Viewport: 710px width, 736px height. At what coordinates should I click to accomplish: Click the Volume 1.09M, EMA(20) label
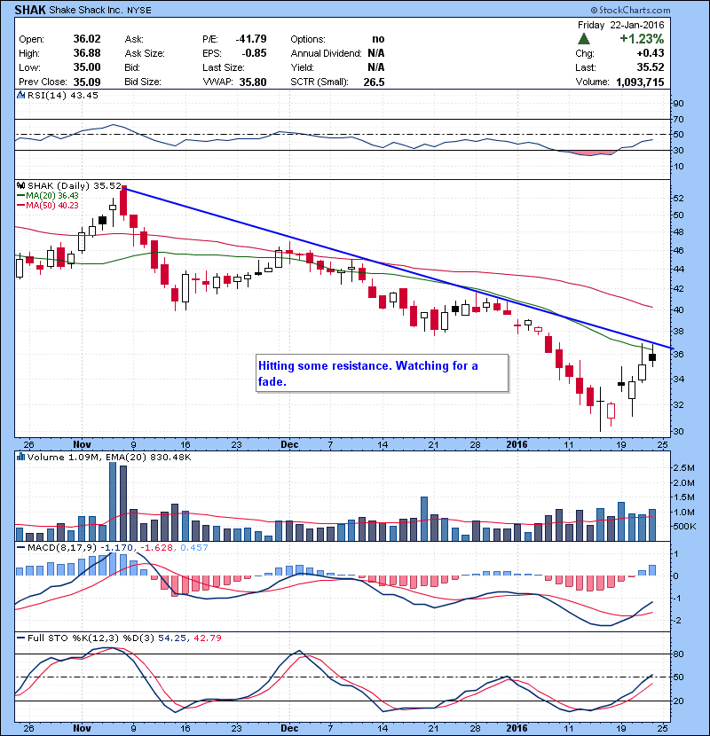(x=109, y=457)
